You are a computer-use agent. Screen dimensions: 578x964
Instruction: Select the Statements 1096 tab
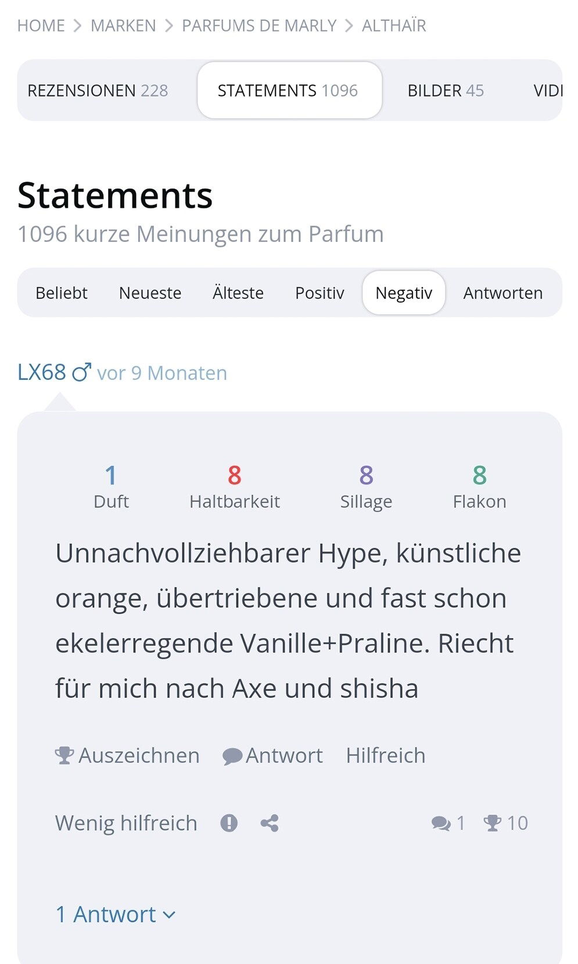point(289,90)
